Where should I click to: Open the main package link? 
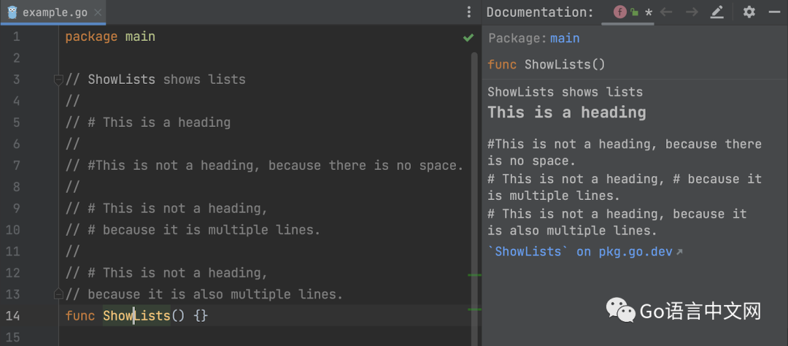pos(565,38)
